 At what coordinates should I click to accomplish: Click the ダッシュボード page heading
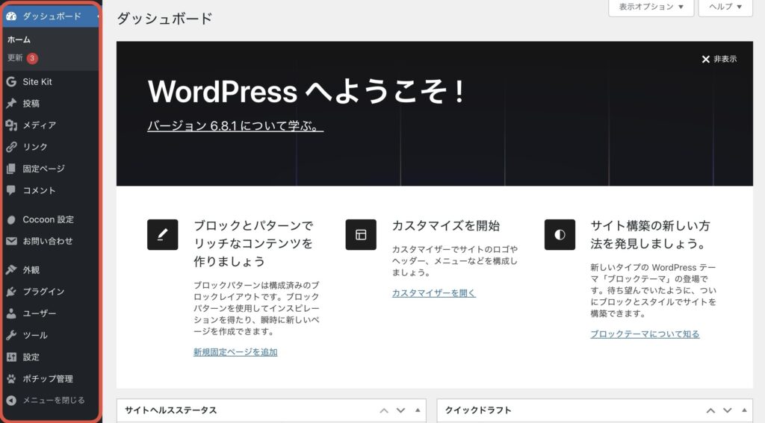click(164, 19)
